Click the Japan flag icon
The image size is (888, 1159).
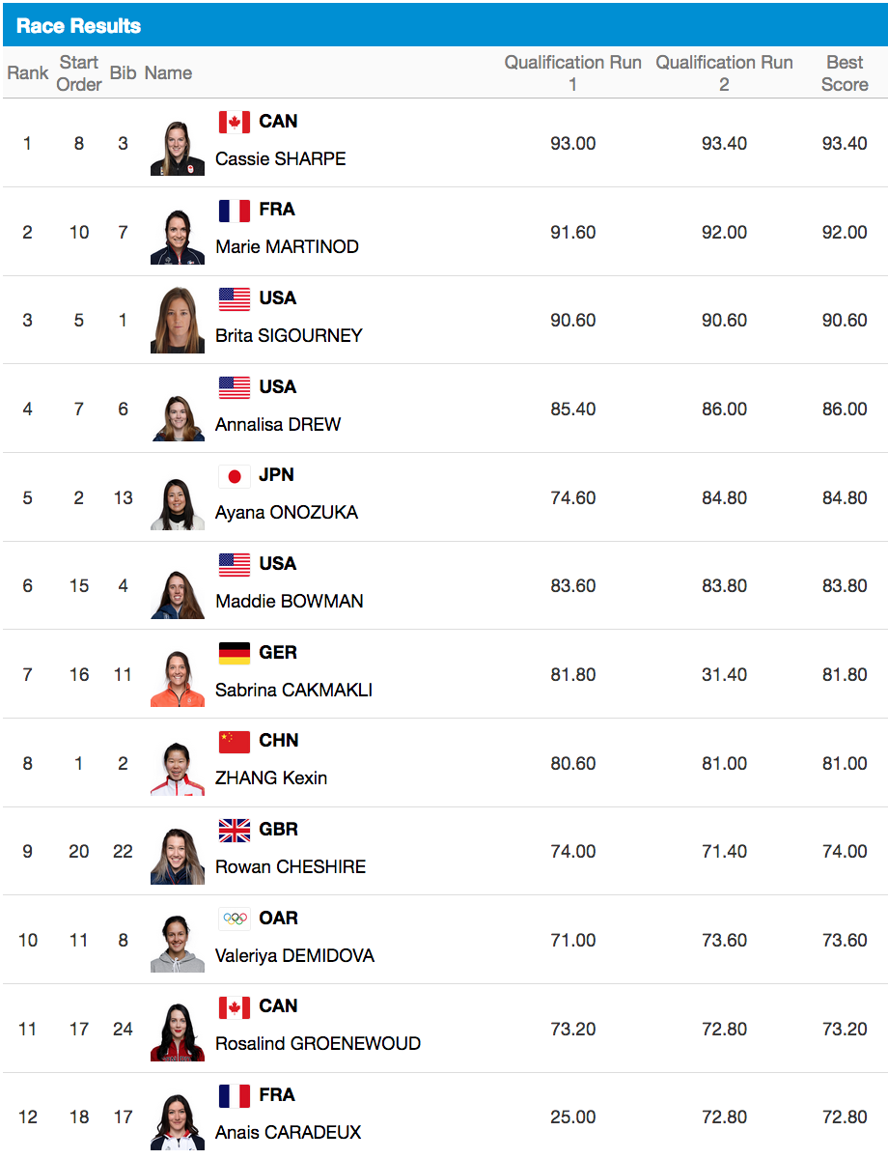[x=235, y=475]
